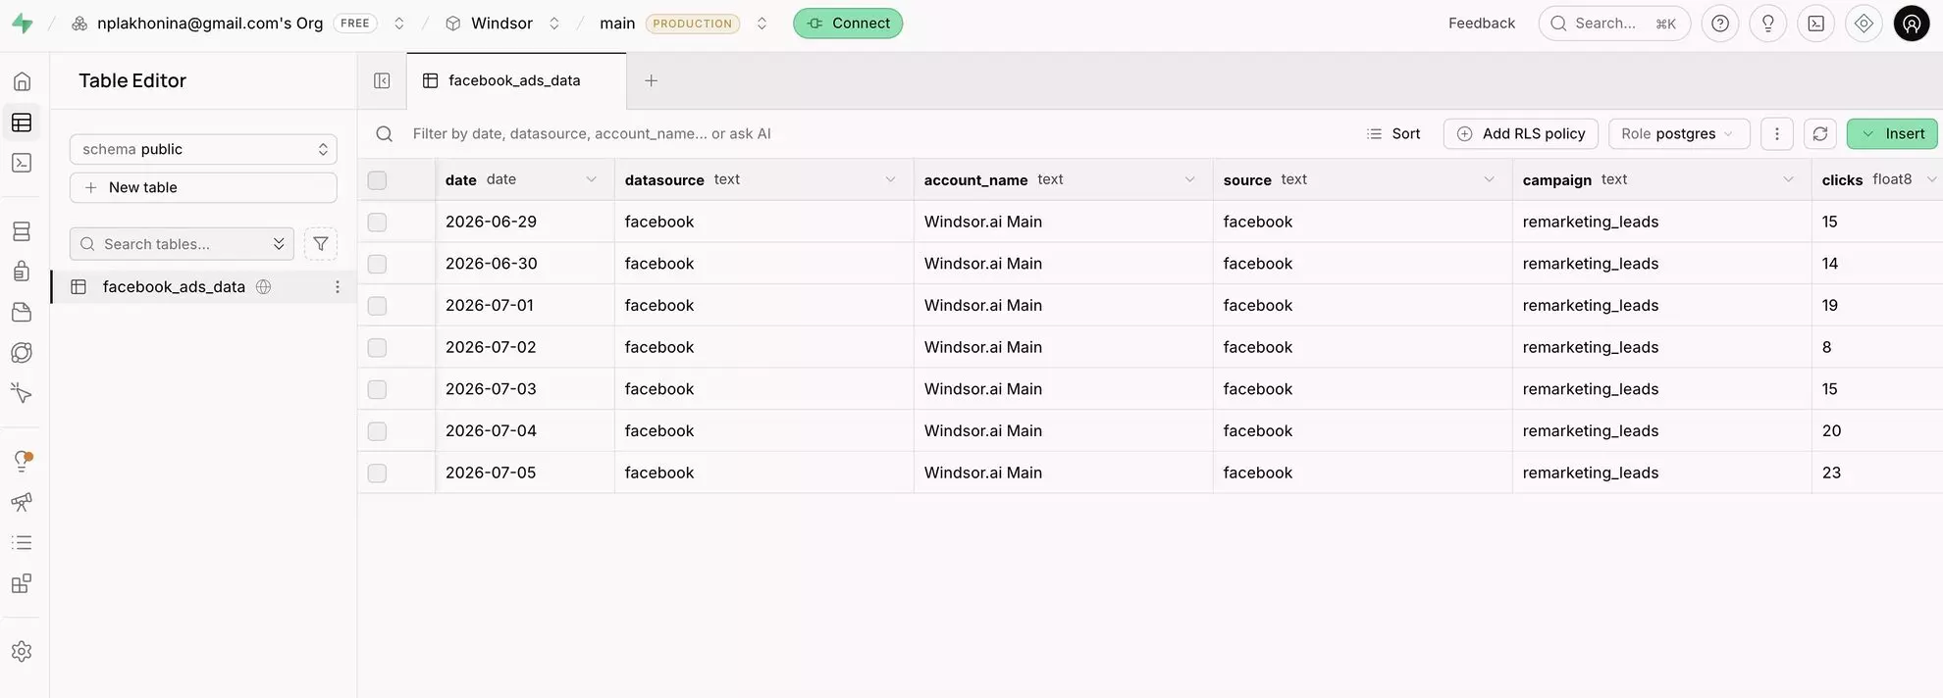Open the Realtime sidebar icon
Image resolution: width=1943 pixels, height=698 pixels.
tap(22, 393)
